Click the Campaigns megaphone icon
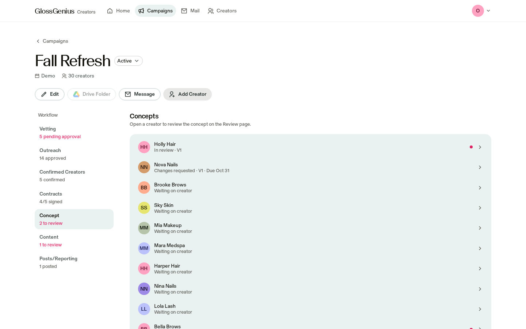The image size is (526, 329). pos(141,11)
